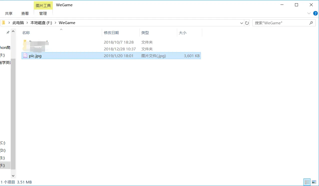Click the magnifier search icon
Image resolution: width=319 pixels, height=186 pixels.
pyautogui.click(x=311, y=23)
